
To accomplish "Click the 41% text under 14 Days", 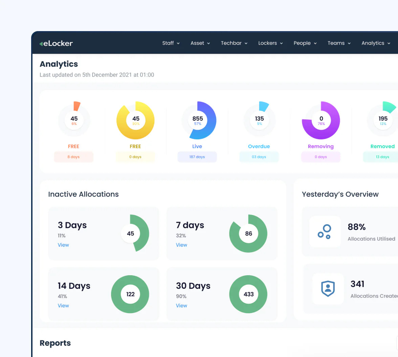I will 62,296.
